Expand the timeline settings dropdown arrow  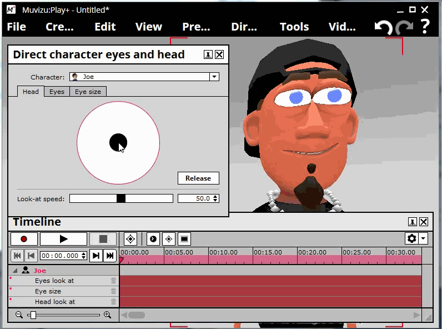(x=423, y=239)
